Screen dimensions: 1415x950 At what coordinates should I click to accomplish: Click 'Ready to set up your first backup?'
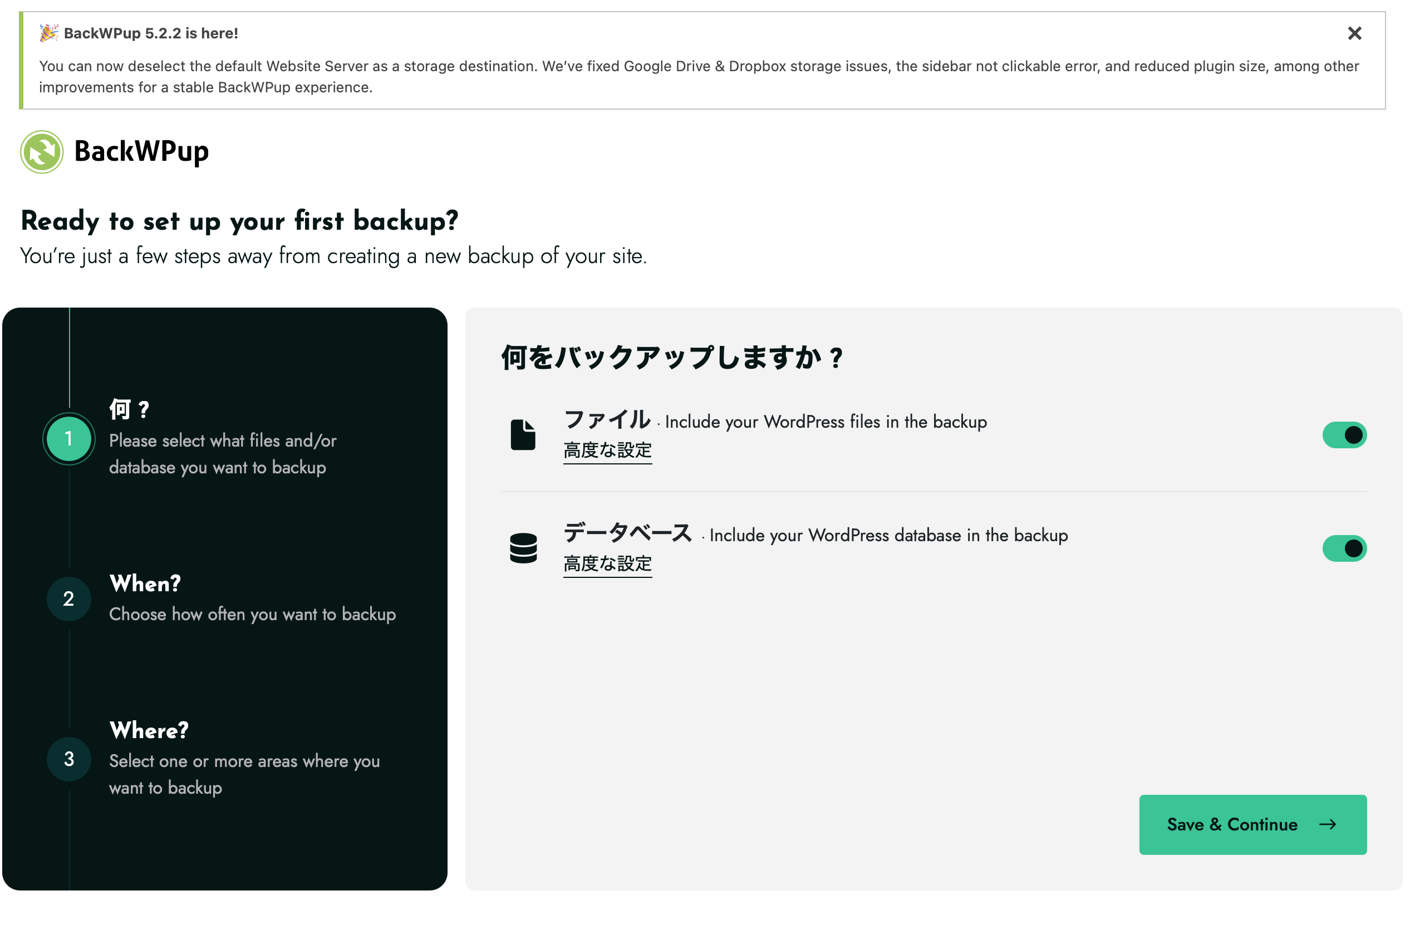239,221
